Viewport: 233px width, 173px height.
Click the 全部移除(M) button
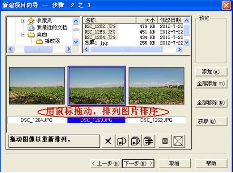(x=211, y=103)
